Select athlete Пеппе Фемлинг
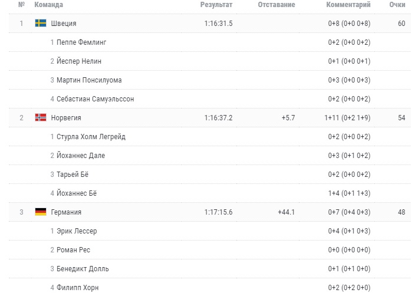Image resolution: width=411 pixels, height=296 pixels. pos(81,42)
